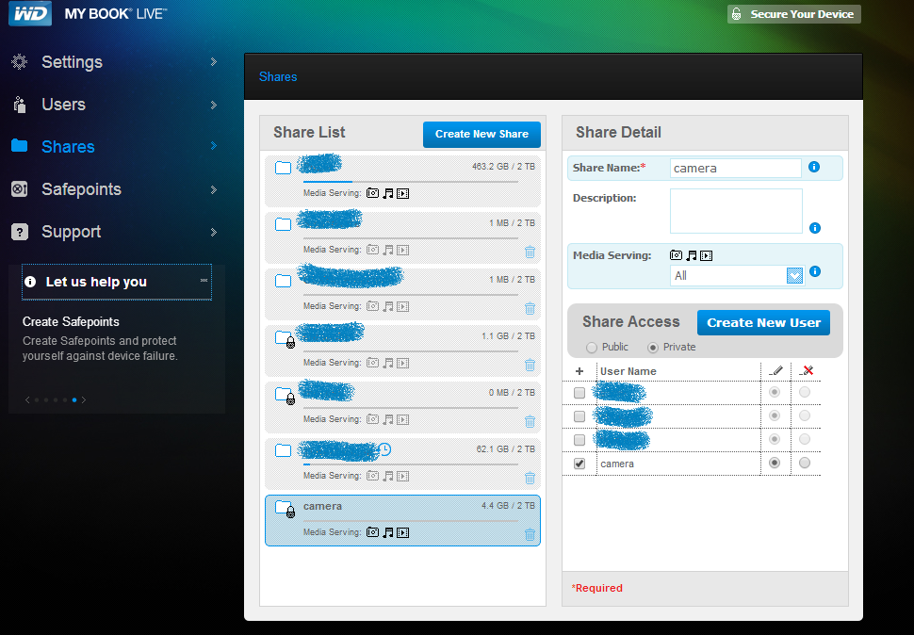The width and height of the screenshot is (914, 635).
Task: Click the photo media icon in the camera share row
Action: click(372, 532)
